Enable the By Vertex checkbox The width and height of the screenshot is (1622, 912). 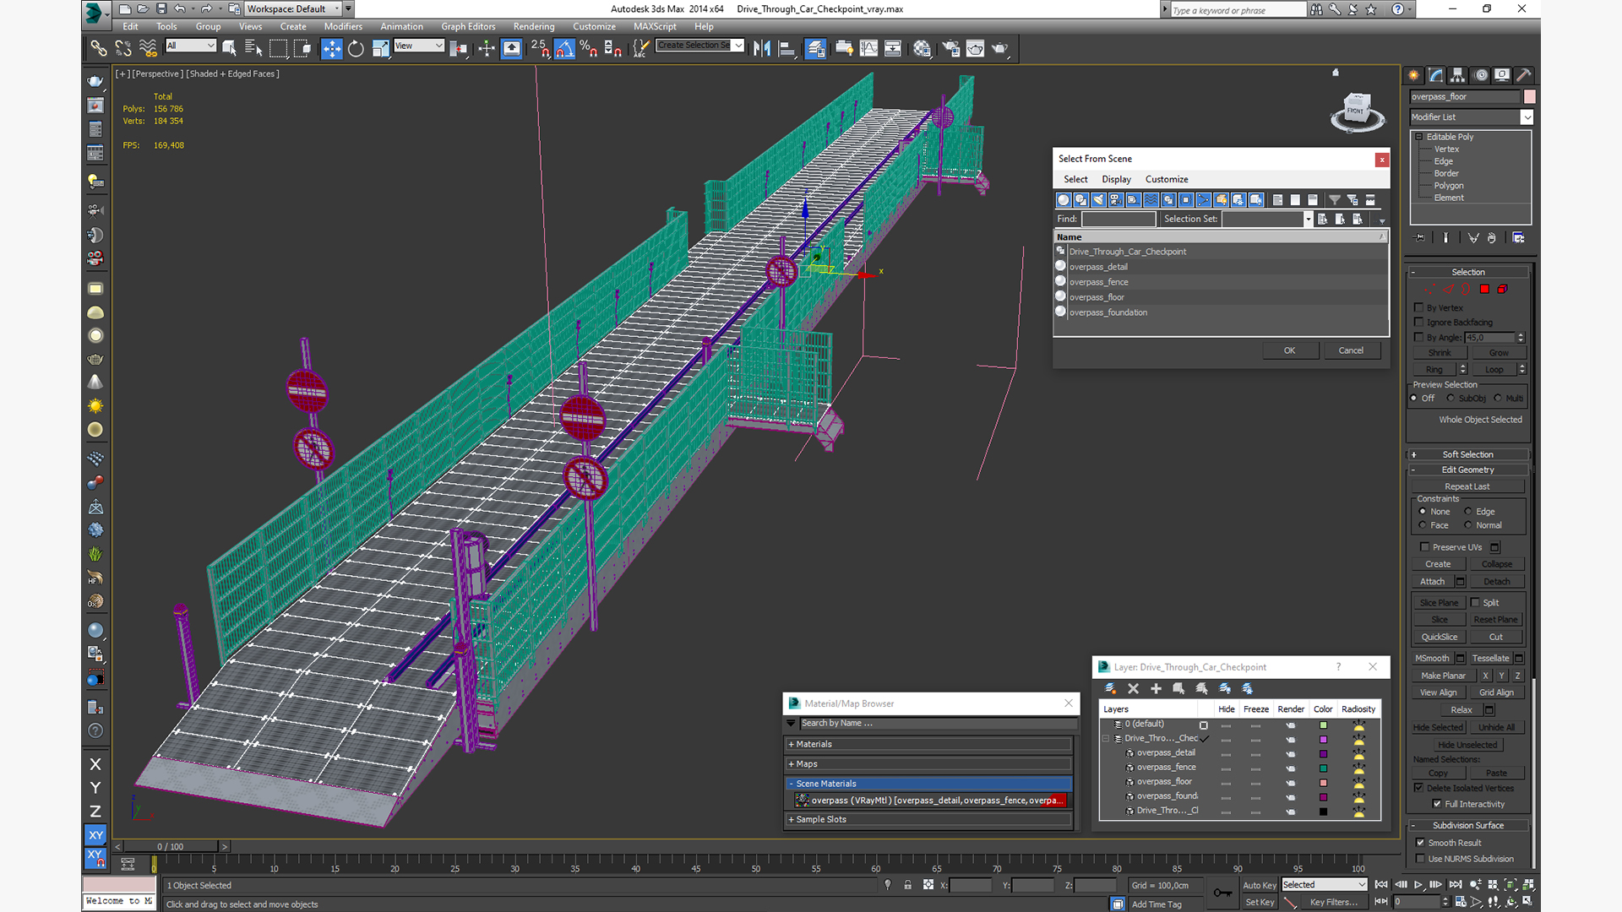click(1419, 308)
